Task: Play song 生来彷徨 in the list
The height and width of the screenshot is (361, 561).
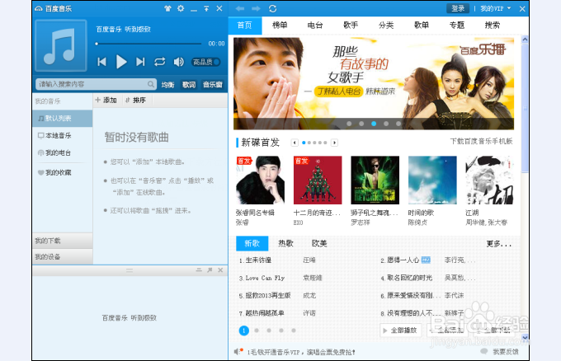Action: (258, 260)
